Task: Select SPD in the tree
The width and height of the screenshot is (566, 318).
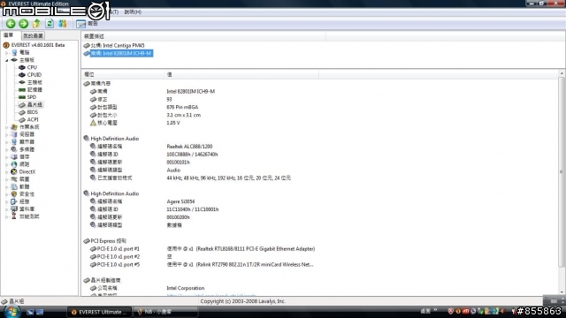Action: (32, 97)
